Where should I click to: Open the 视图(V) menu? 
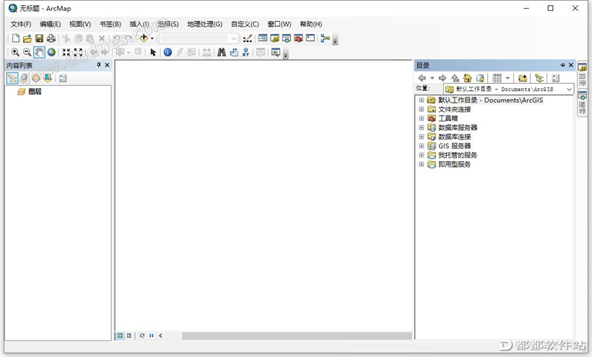[80, 24]
